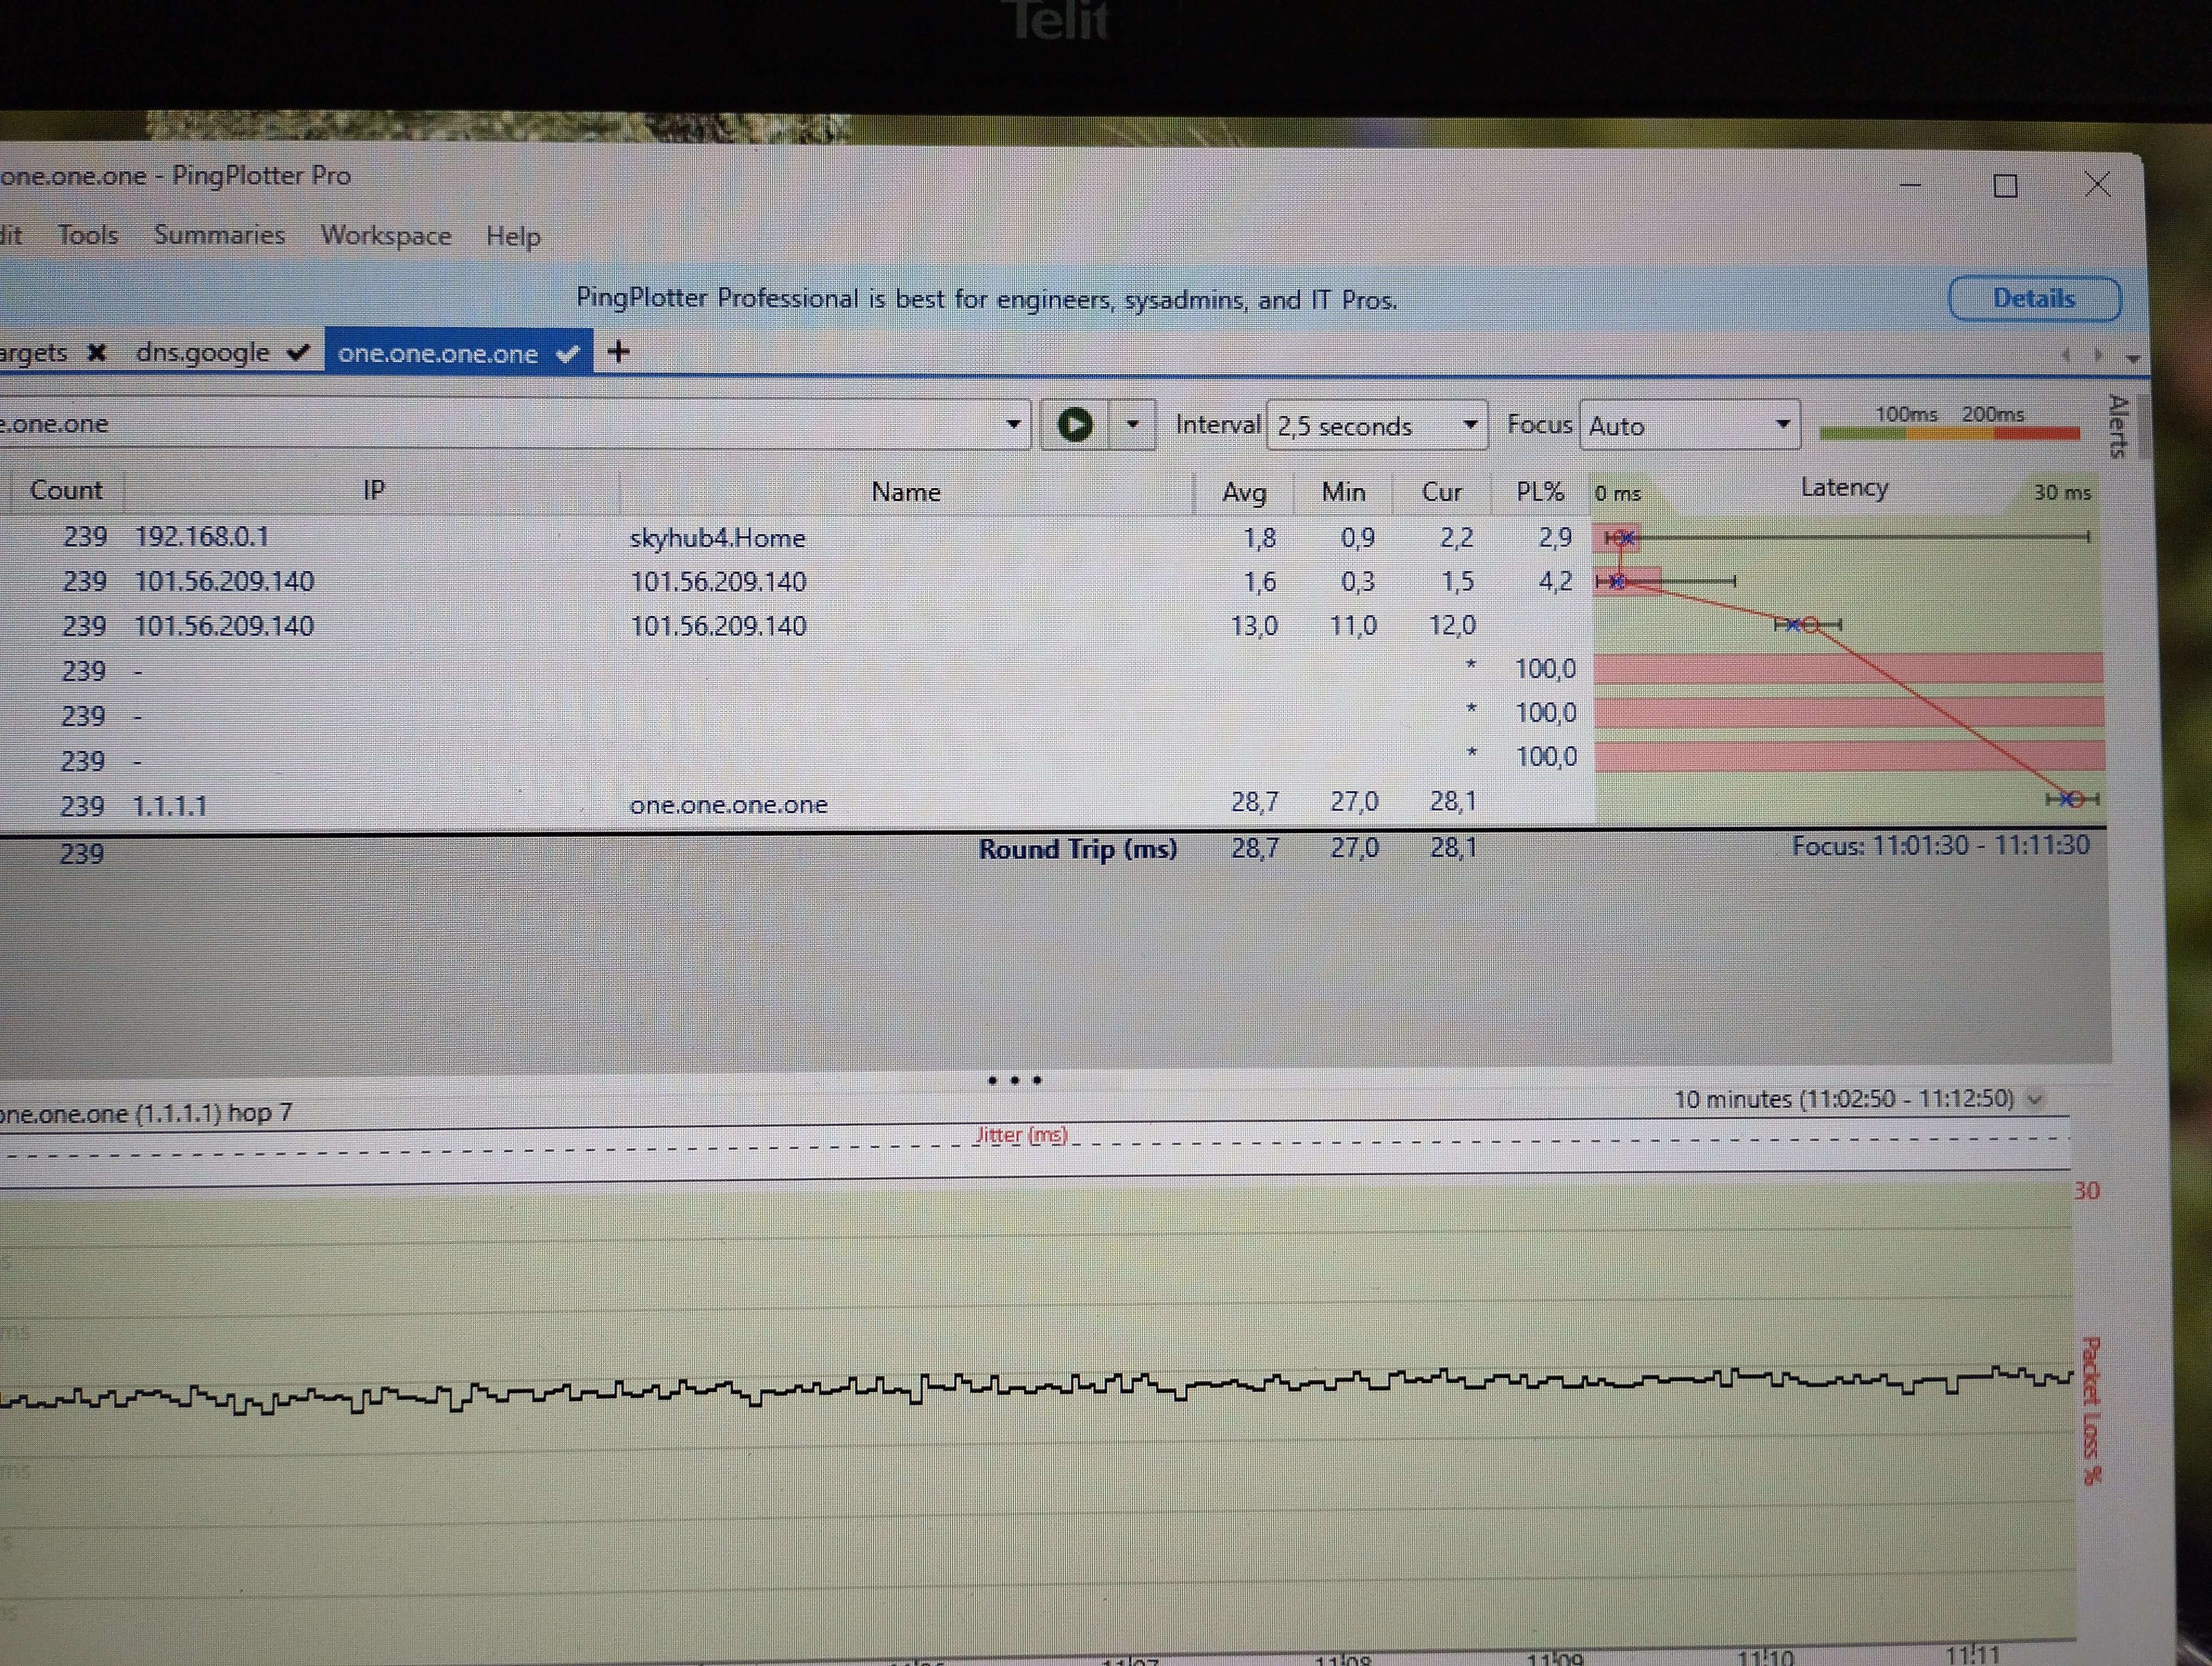Open the Tools menu

tap(87, 235)
